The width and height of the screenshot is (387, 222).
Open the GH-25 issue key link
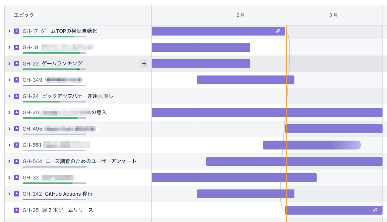coord(30,210)
